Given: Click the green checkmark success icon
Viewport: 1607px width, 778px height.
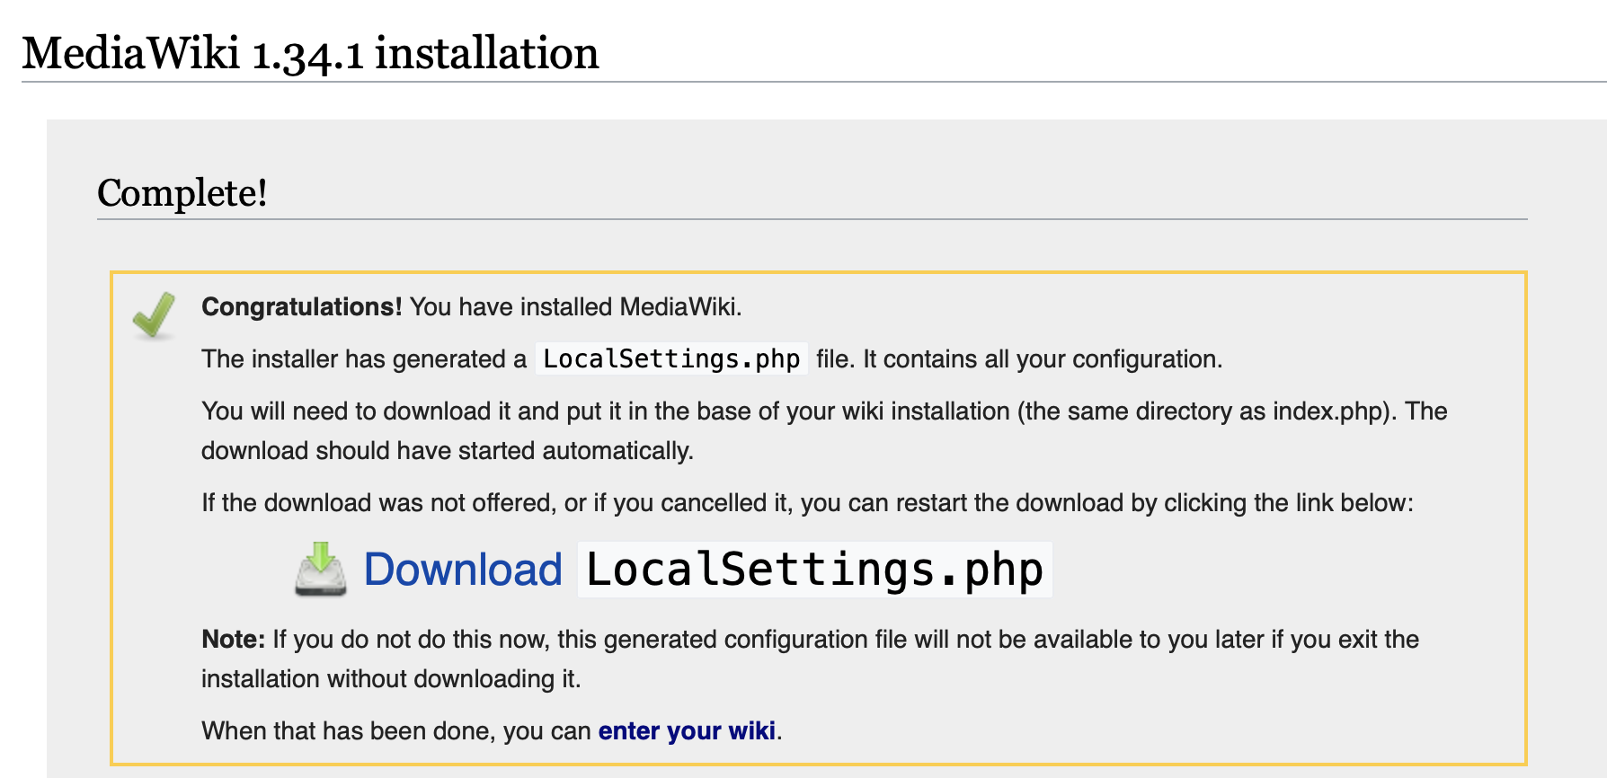Looking at the screenshot, I should 155,314.
